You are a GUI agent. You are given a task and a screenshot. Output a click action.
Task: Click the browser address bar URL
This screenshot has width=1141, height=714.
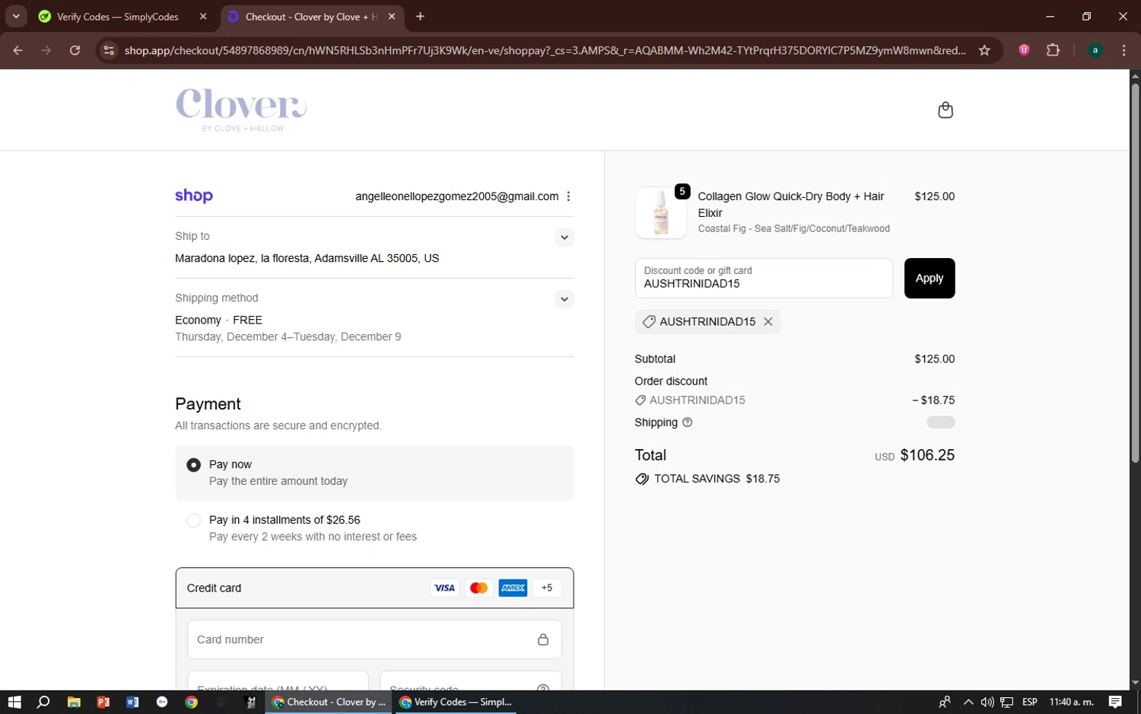[x=545, y=50]
